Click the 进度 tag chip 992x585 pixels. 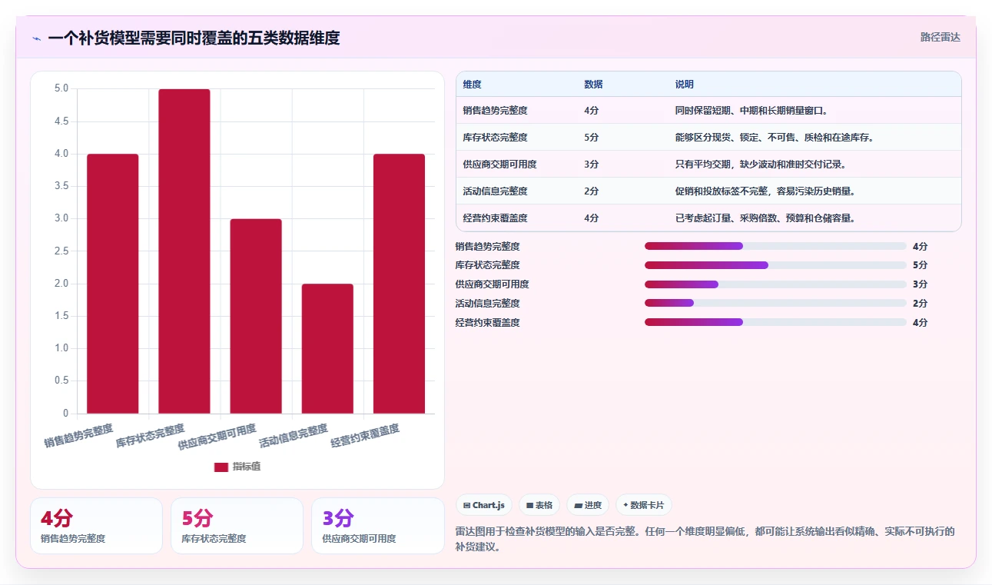[588, 505]
